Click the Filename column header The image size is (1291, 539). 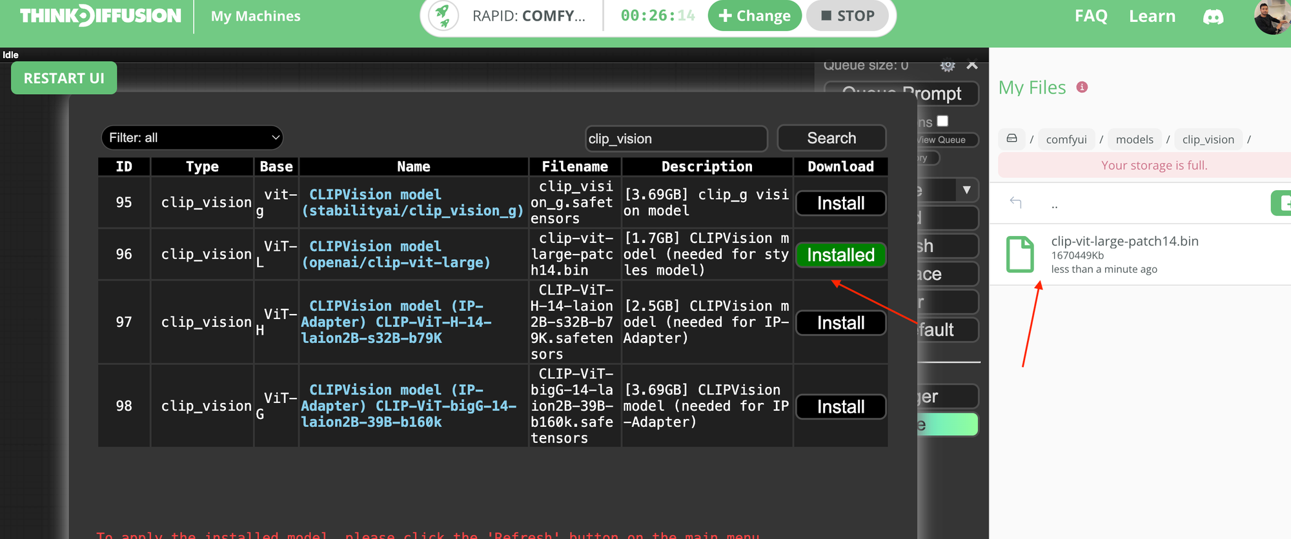574,166
